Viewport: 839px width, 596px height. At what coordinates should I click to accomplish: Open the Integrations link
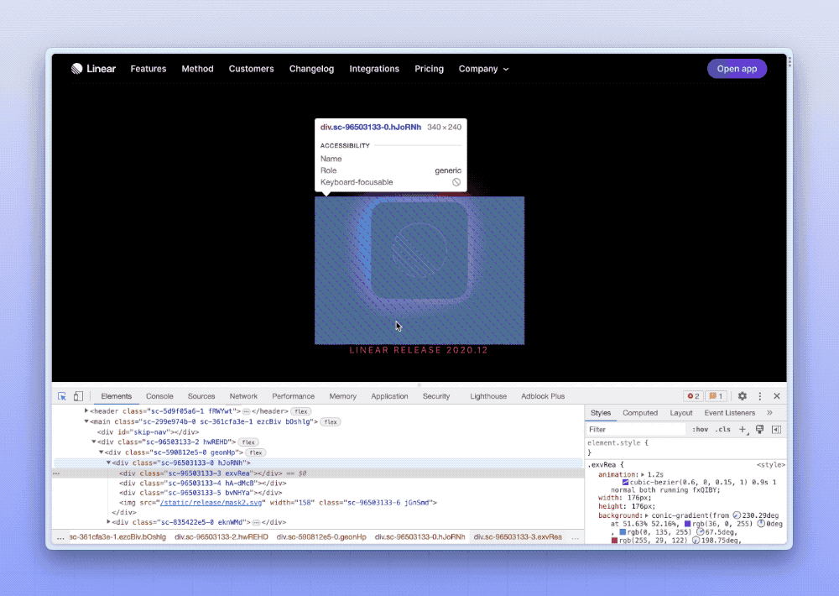[374, 69]
